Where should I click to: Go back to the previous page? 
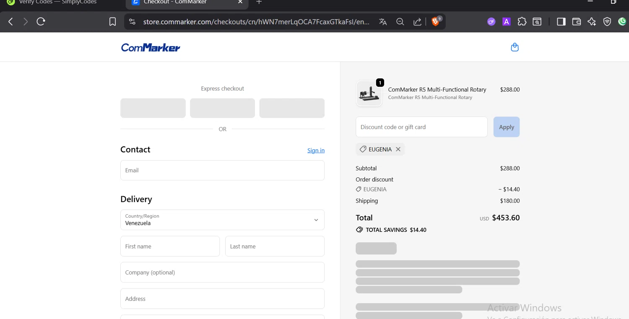pyautogui.click(x=11, y=21)
